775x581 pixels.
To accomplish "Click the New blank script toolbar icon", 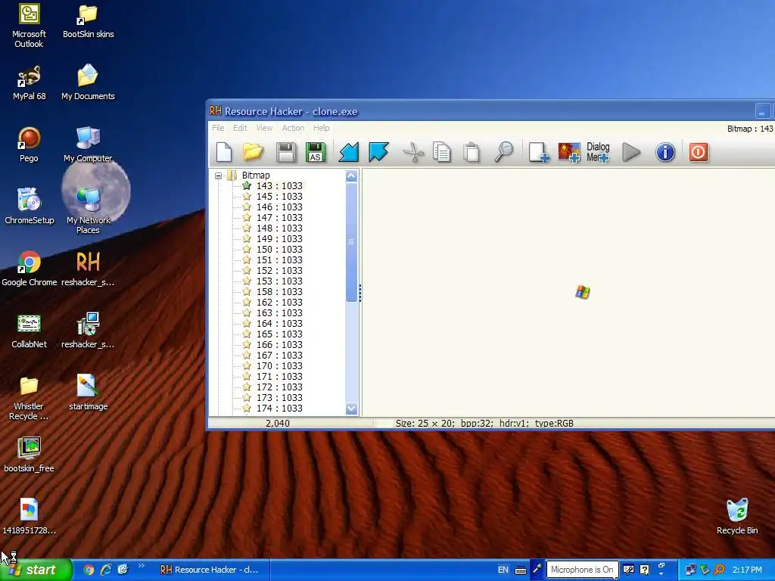I will pyautogui.click(x=224, y=152).
